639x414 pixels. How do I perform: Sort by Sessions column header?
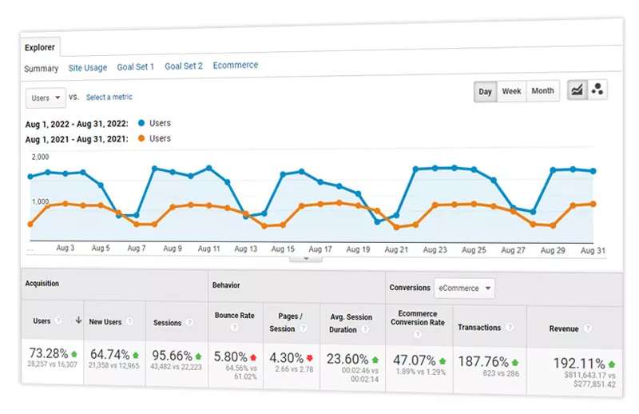167,323
